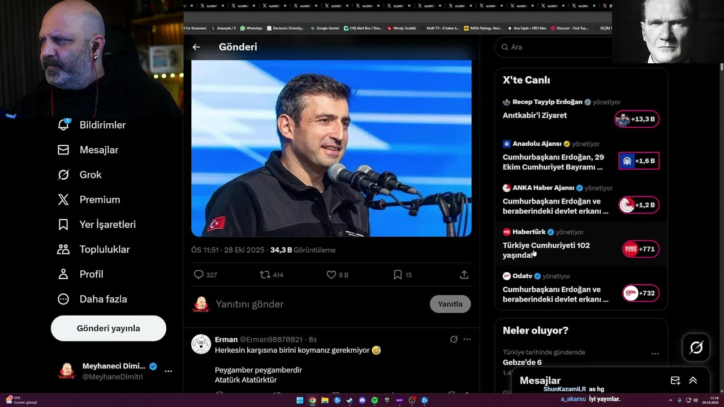Open Bildirimler in the sidebar
This screenshot has height=407, width=724.
tap(92, 125)
